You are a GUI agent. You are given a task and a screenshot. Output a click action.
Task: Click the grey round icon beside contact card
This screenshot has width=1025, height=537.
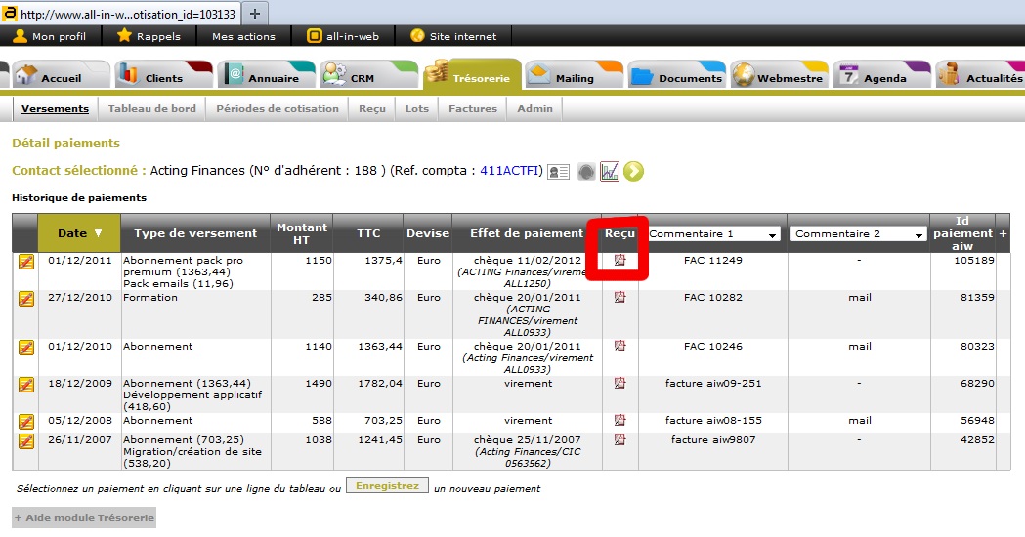(584, 172)
